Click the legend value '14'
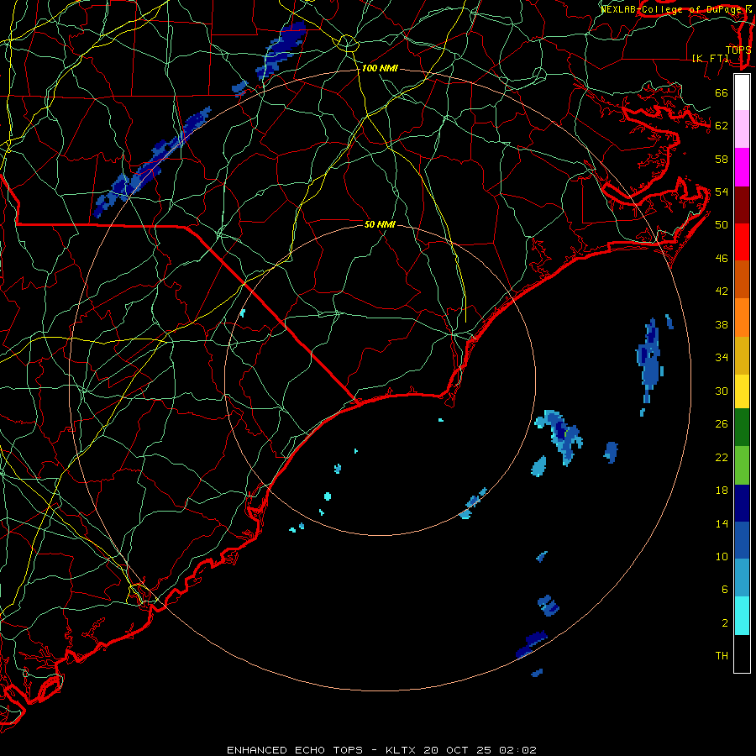 pyautogui.click(x=722, y=523)
